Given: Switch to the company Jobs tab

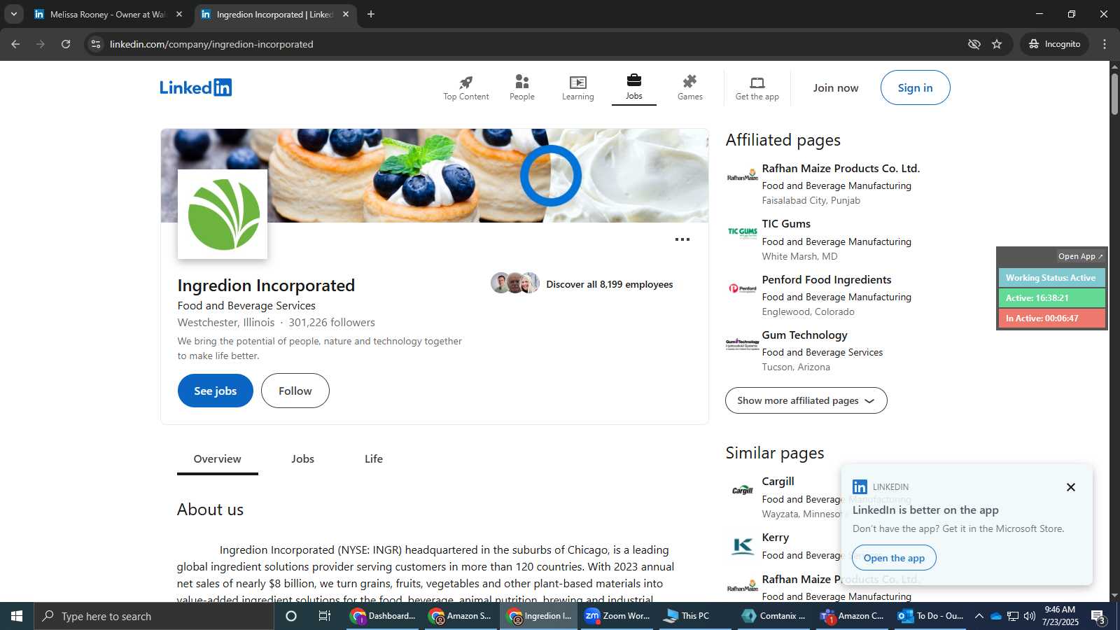Looking at the screenshot, I should [302, 459].
